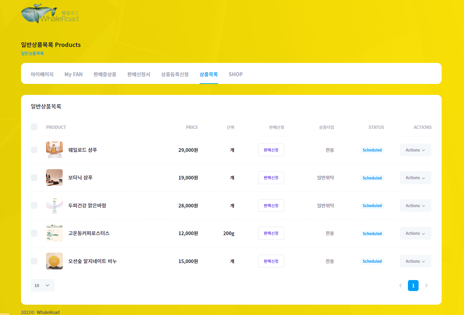
Task: Open Actions dropdown for 두피건강 맑은바람
Action: (x=416, y=205)
